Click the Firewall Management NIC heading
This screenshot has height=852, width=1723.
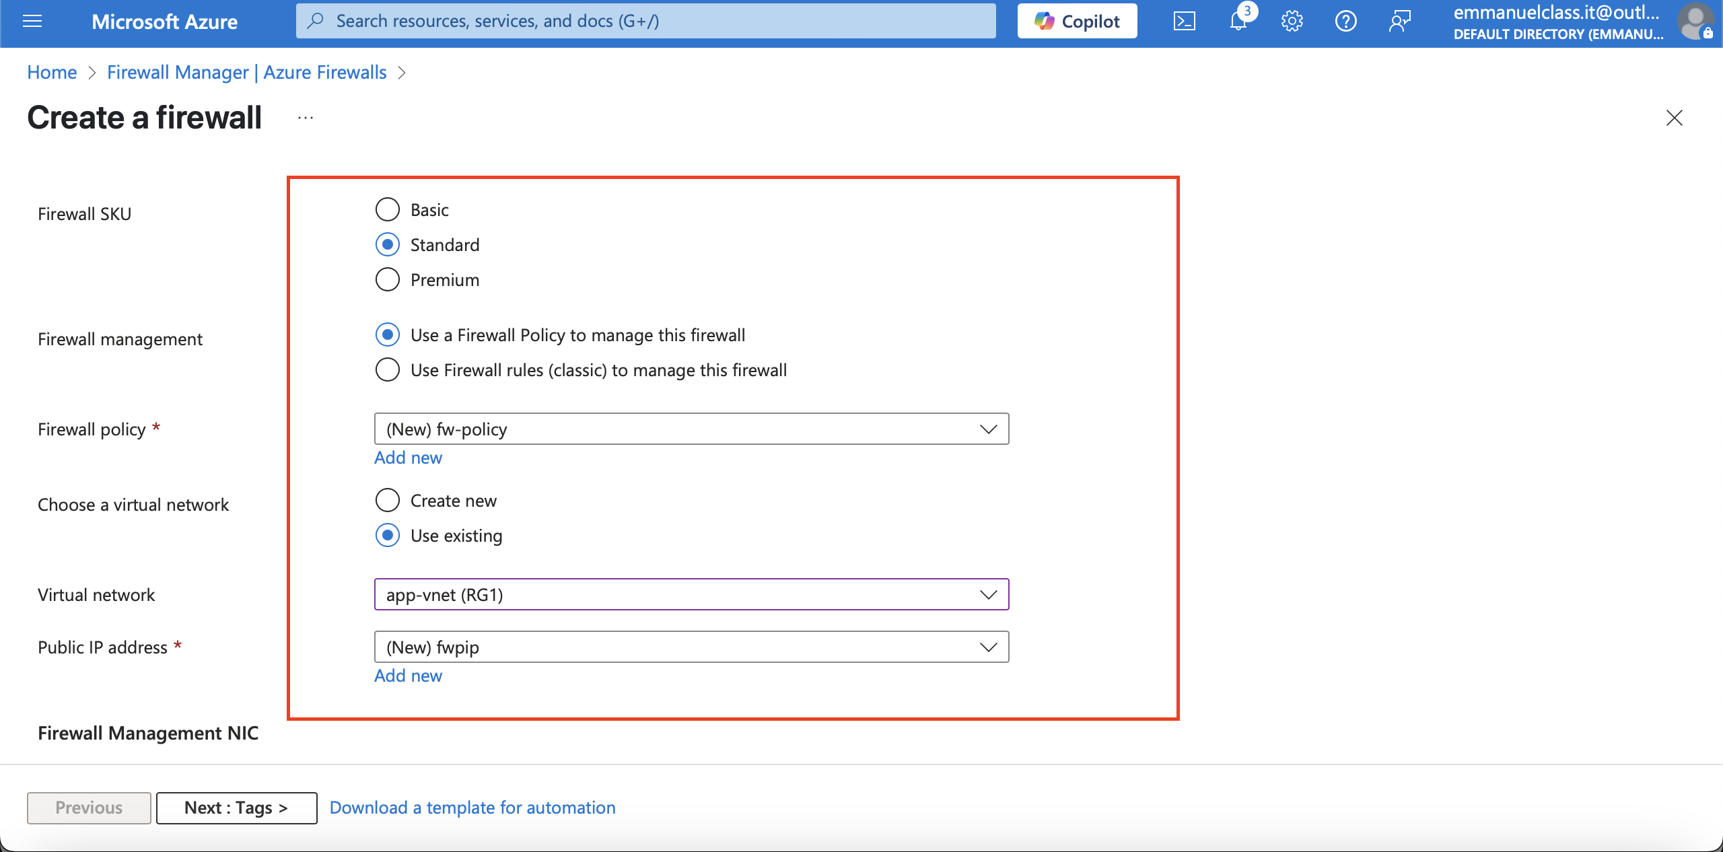pos(148,733)
